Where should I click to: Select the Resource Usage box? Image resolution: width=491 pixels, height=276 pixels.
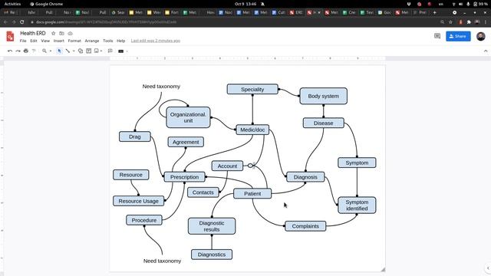click(138, 201)
